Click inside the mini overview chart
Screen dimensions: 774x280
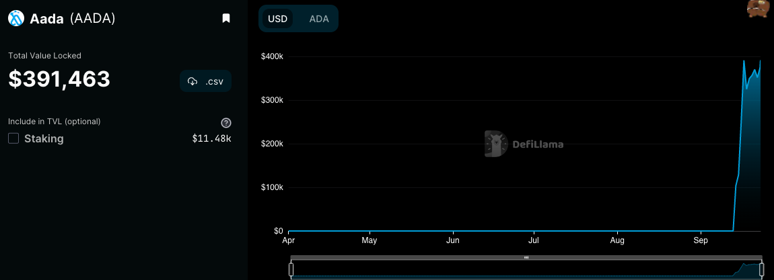coord(526,269)
